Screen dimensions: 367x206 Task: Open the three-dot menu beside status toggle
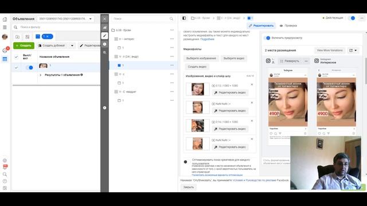coord(362,18)
